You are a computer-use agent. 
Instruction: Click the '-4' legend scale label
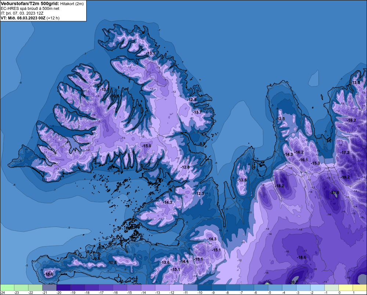point(284,293)
